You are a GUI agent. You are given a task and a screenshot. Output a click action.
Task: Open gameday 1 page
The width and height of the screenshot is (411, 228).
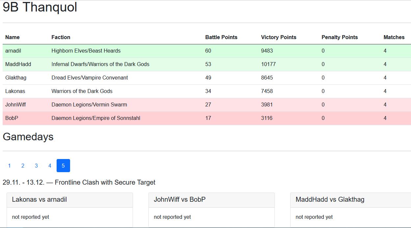[x=9, y=166]
